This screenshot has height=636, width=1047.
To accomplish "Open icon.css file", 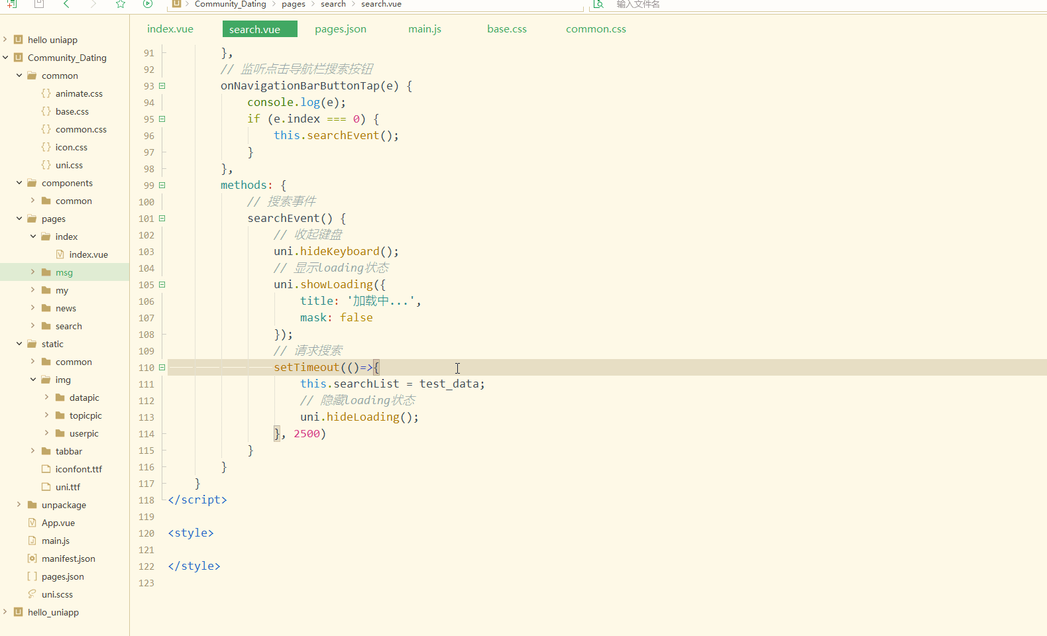I will [x=72, y=147].
